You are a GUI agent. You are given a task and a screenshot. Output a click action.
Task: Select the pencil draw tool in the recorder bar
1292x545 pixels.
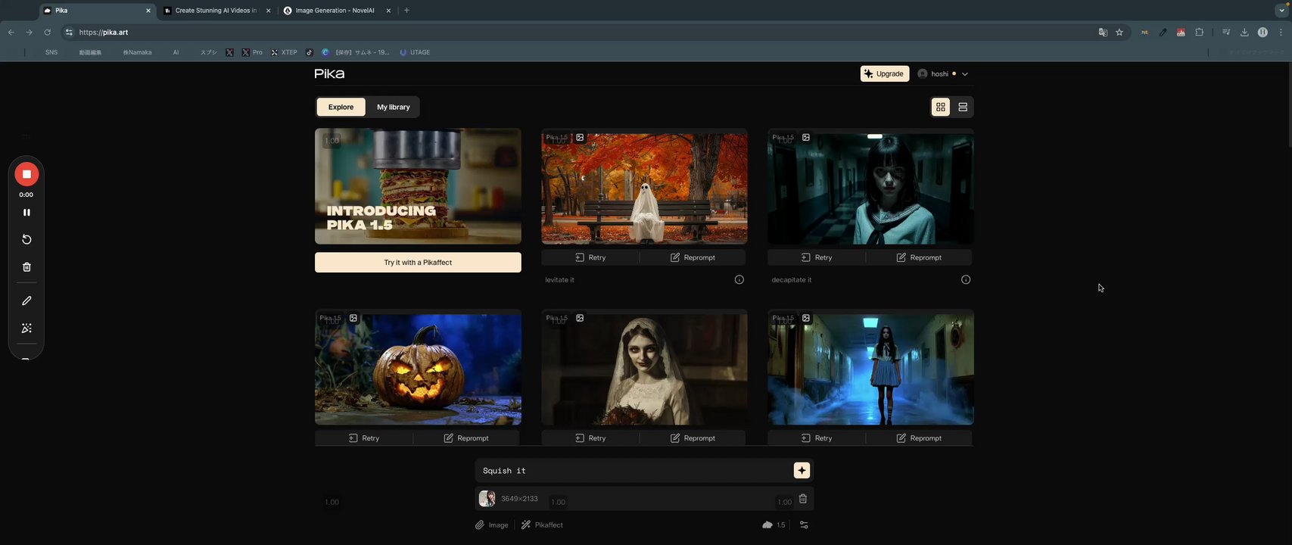coord(26,301)
